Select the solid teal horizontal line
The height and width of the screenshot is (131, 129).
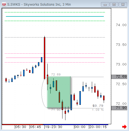(x=55, y=16)
